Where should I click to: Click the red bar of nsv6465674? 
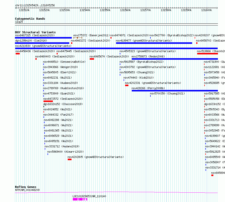coord(92,59)
